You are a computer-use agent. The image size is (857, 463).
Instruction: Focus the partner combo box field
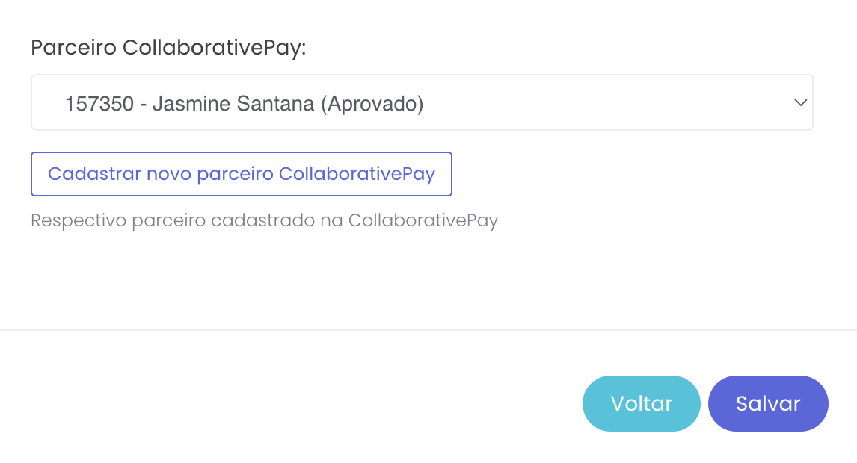point(422,102)
